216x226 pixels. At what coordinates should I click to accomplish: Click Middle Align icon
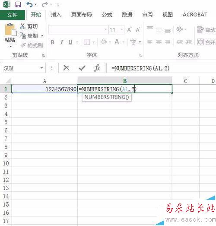click(x=159, y=29)
